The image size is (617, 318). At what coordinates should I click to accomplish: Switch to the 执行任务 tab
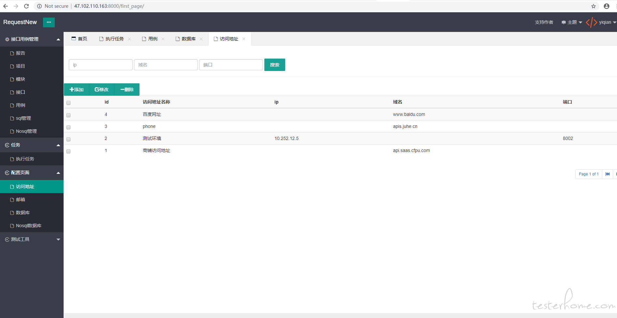pos(114,39)
